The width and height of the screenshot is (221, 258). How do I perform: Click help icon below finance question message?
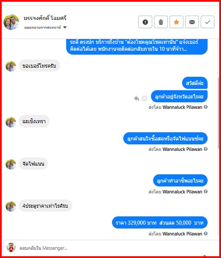pyautogui.click(x=205, y=149)
